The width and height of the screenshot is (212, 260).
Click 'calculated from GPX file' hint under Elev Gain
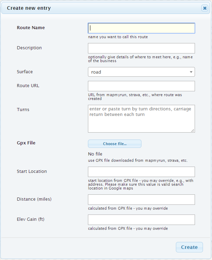coord(128,228)
